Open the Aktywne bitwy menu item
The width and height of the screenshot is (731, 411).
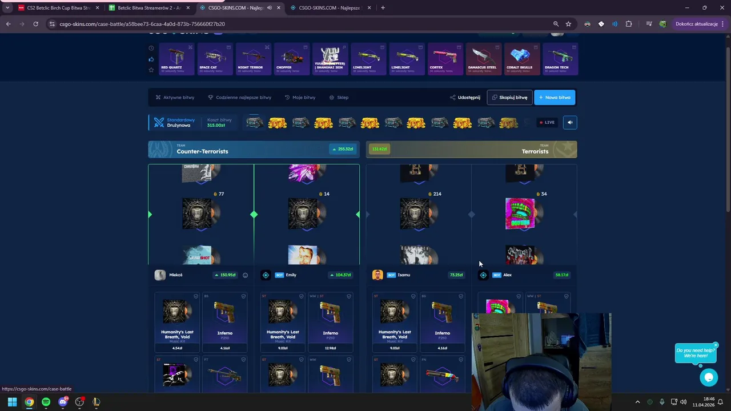coord(175,98)
